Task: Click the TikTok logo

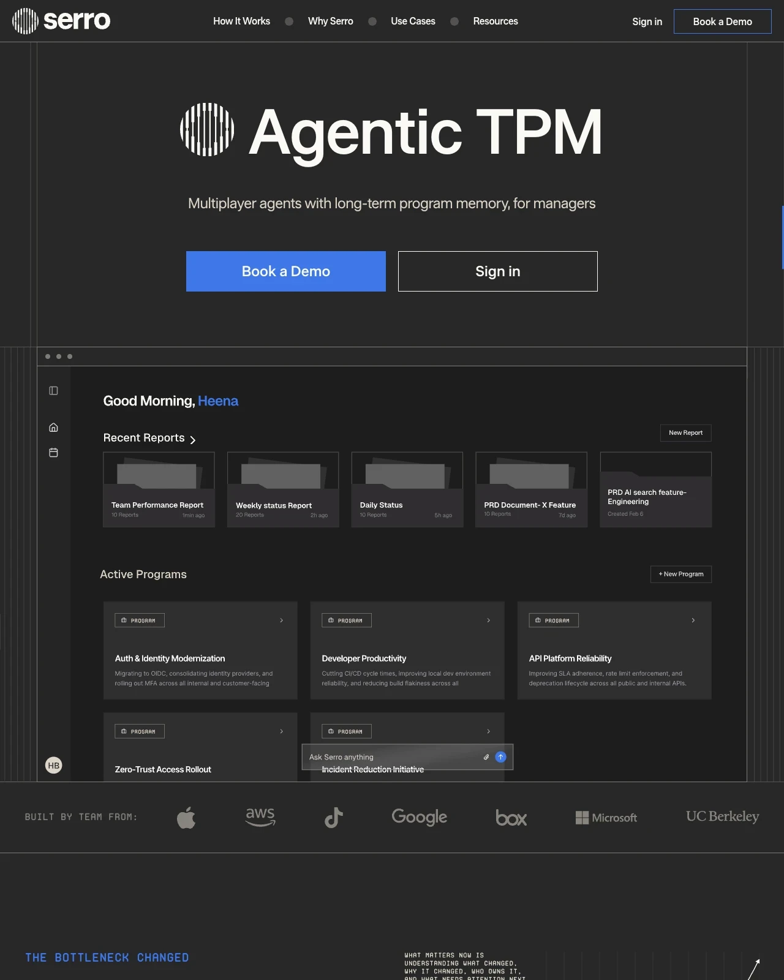Action: 333,818
